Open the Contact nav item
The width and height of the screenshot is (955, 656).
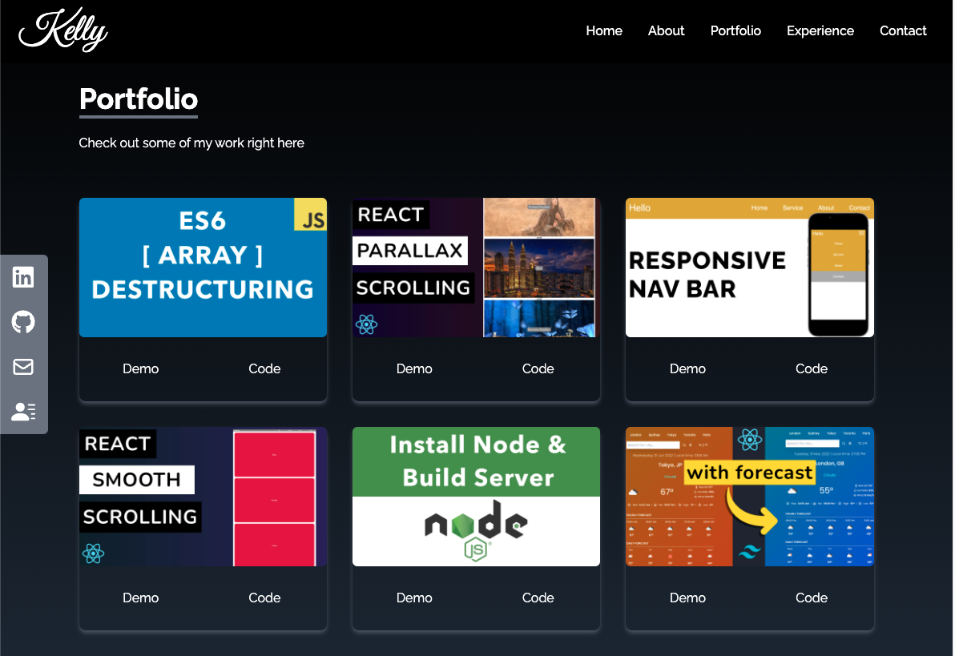pos(903,30)
